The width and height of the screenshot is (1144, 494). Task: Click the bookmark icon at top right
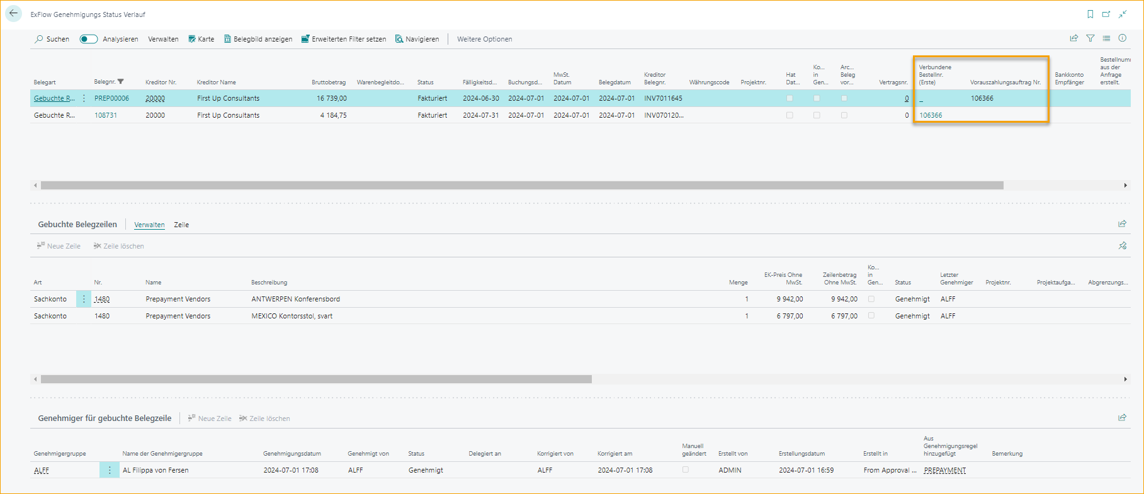tap(1090, 14)
